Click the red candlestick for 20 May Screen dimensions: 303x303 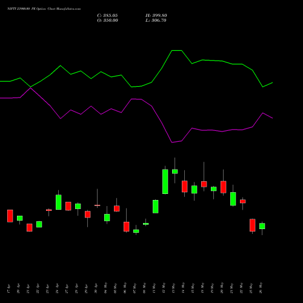tap(224, 187)
